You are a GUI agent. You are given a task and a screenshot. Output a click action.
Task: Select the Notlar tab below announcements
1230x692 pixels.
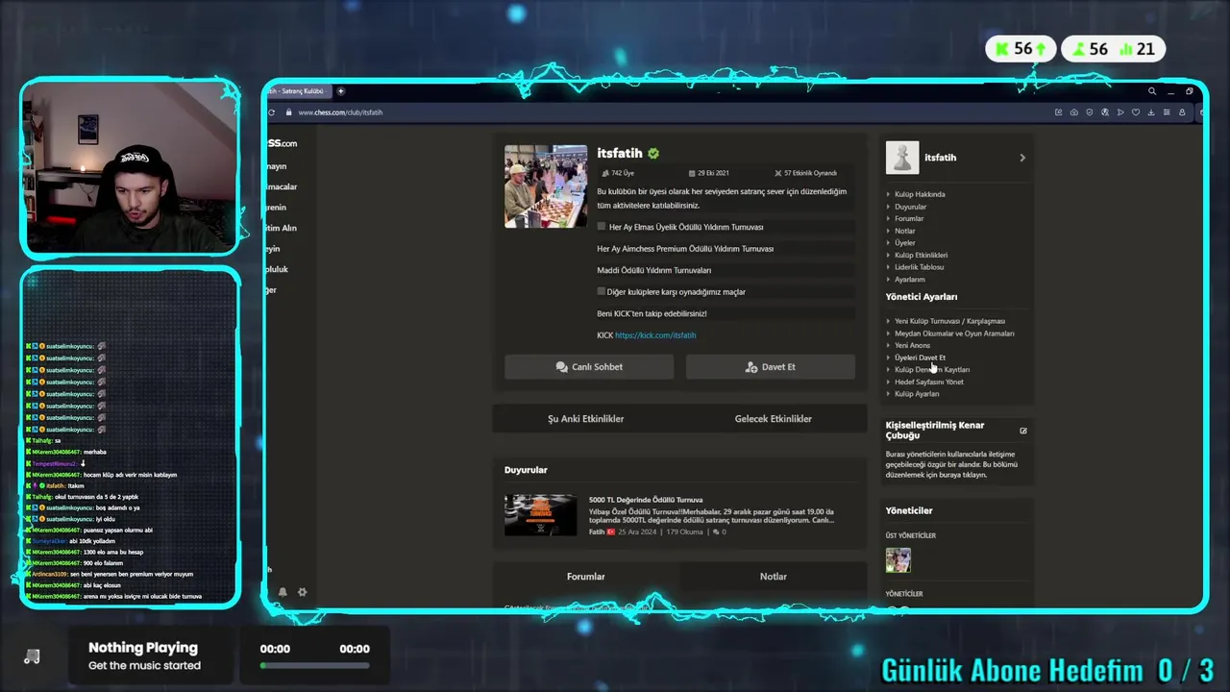click(774, 577)
